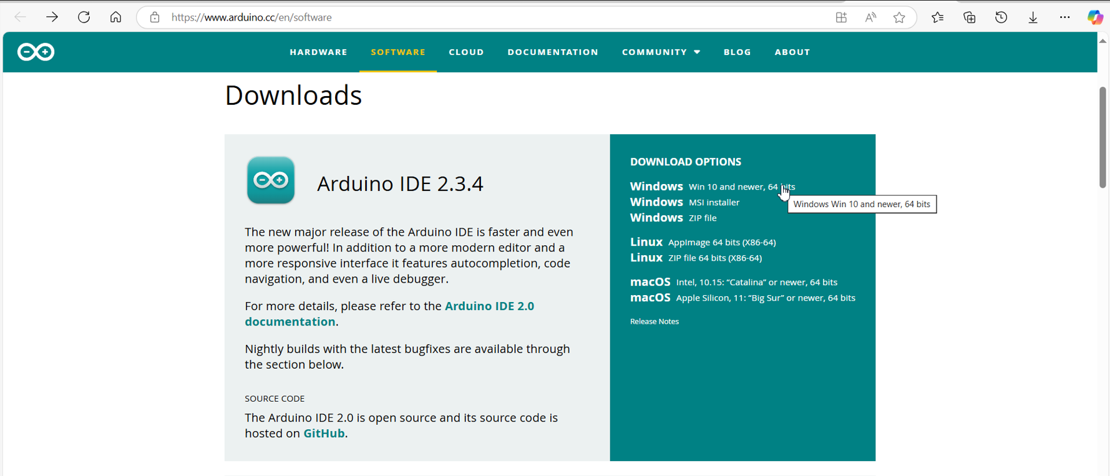Open the GitHub source code link

pos(324,433)
